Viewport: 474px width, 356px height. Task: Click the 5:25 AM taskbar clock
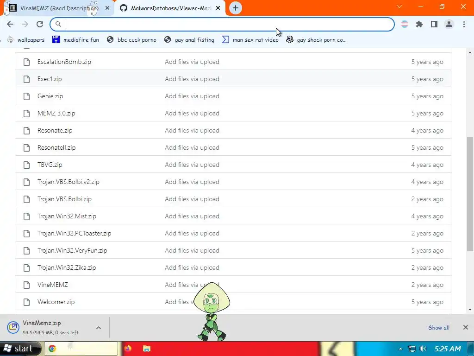448,349
